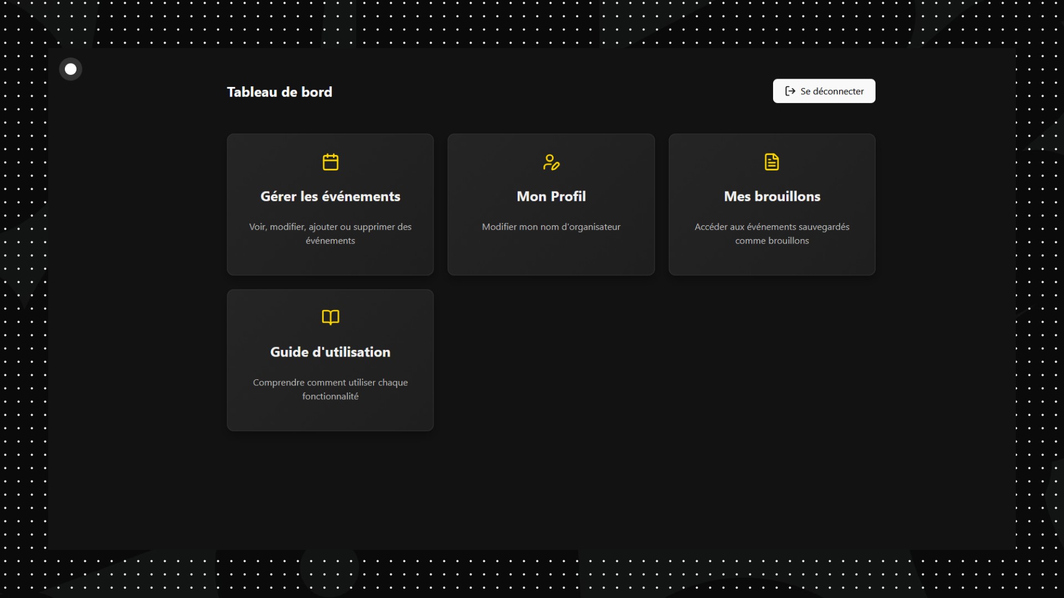Click the blank bottom area of Gérer les événements card
The width and height of the screenshot is (1064, 598).
330,261
